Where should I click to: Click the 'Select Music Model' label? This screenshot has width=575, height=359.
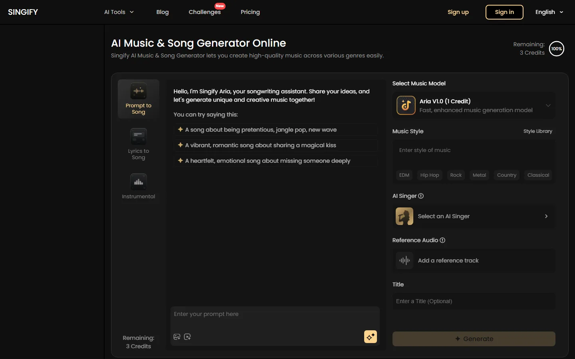click(x=419, y=83)
